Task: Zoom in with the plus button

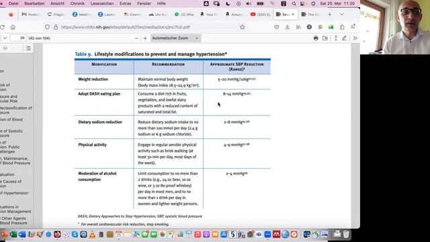Action: click(x=145, y=38)
